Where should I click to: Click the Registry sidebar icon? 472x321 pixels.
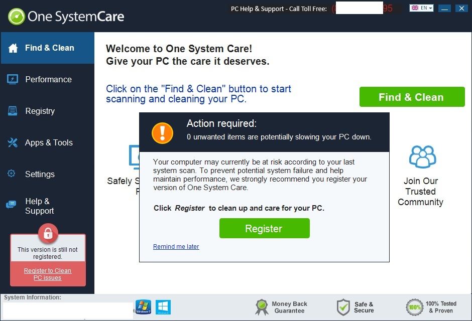pyautogui.click(x=13, y=111)
